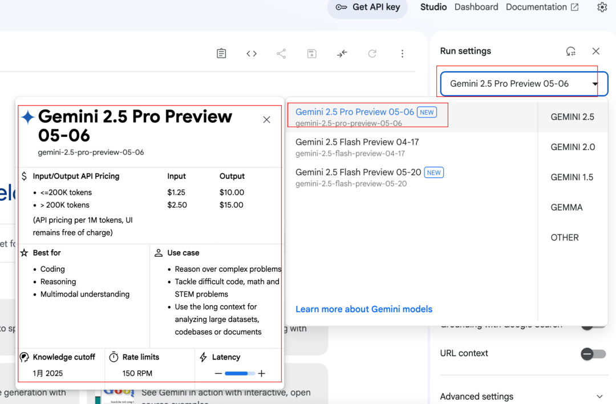The image size is (616, 404).
Task: Close the Gemini 2.5 Pro model info card
Action: pos(266,119)
